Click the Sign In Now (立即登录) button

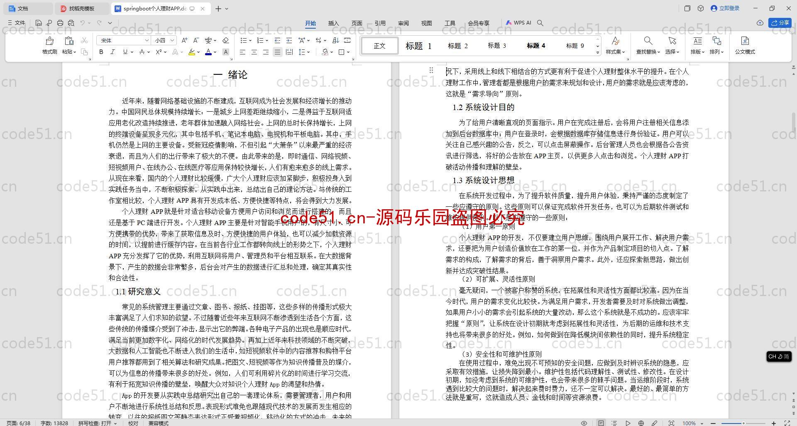click(x=725, y=8)
